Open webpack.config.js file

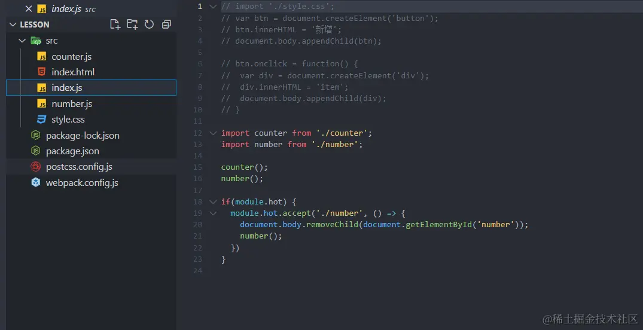[91, 182]
